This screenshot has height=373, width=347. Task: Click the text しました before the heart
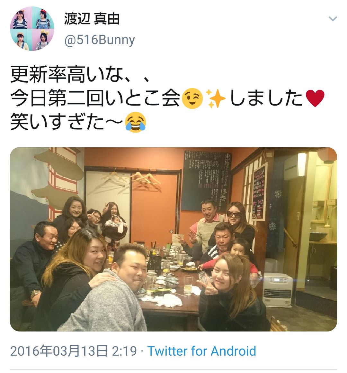pos(266,98)
